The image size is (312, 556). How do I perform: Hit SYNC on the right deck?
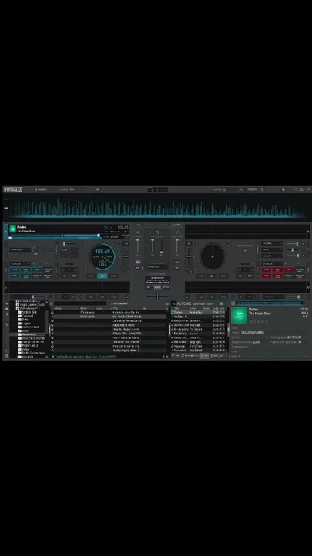[223, 276]
